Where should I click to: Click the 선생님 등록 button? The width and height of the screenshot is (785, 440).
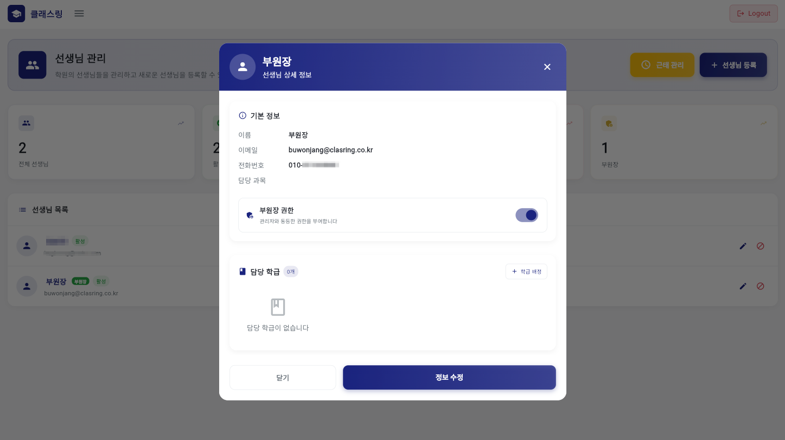point(733,65)
